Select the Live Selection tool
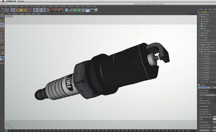Screen dimensions: 216x132 point(13,10)
